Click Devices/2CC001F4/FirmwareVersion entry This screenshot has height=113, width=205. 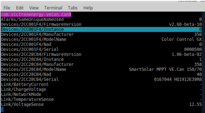41,24
